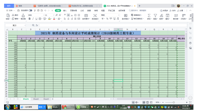Image resolution: width=200 pixels, height=112 pixels.
Task: Click the Print Preview icon
Action: pyautogui.click(x=42, y=10)
